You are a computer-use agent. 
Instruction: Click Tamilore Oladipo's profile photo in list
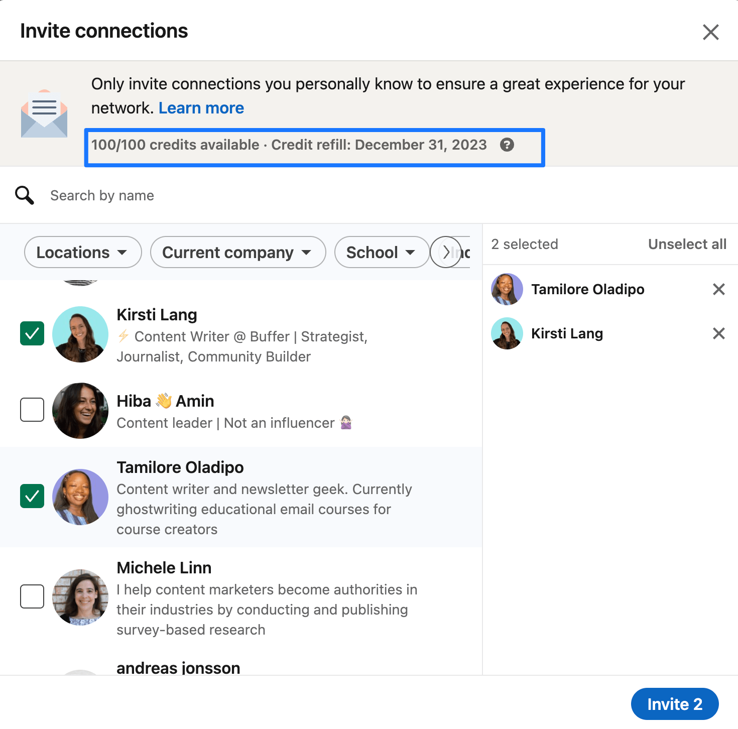(80, 497)
